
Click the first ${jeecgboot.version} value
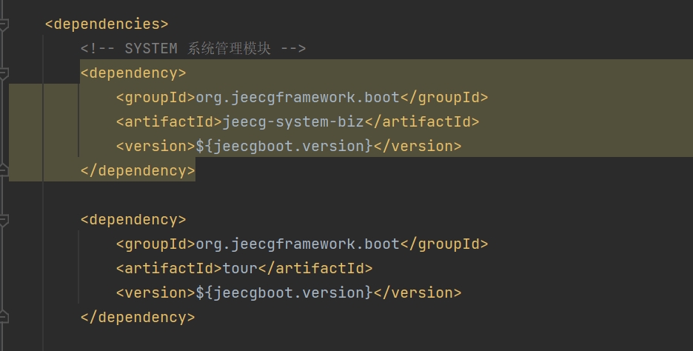click(284, 147)
